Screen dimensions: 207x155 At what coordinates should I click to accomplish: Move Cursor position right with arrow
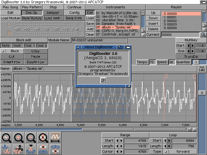pos(122,151)
